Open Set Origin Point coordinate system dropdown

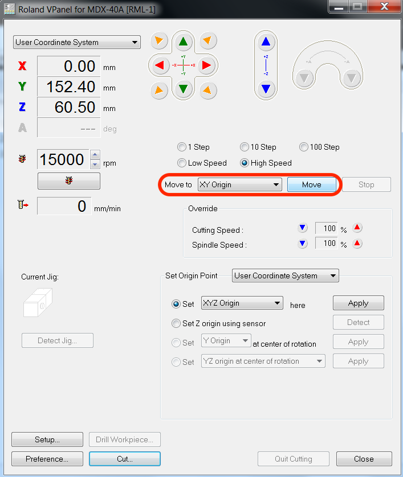[286, 275]
